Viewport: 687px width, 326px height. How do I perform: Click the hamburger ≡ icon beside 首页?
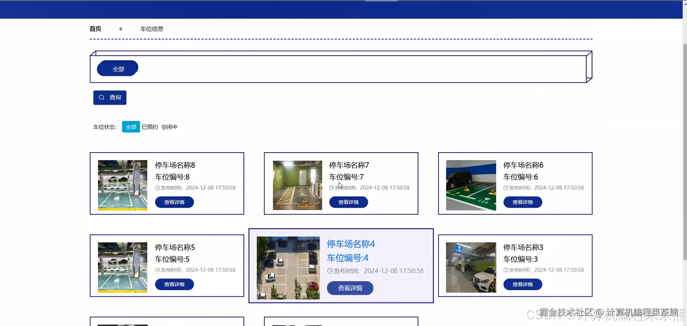coord(120,28)
